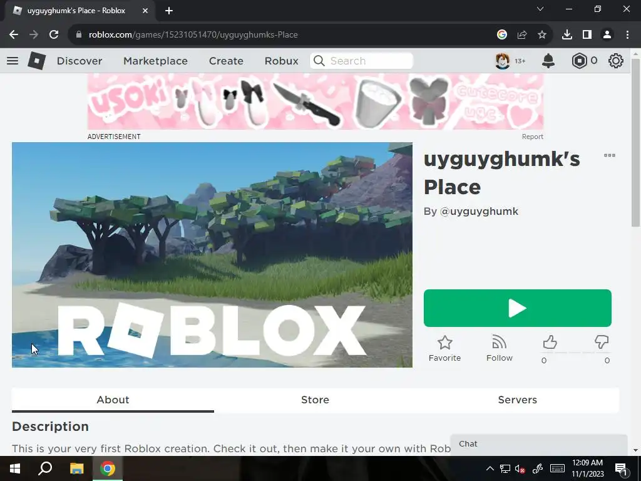Screen dimensions: 641x481
Task: Switch to the Servers tab
Action: pyautogui.click(x=518, y=400)
